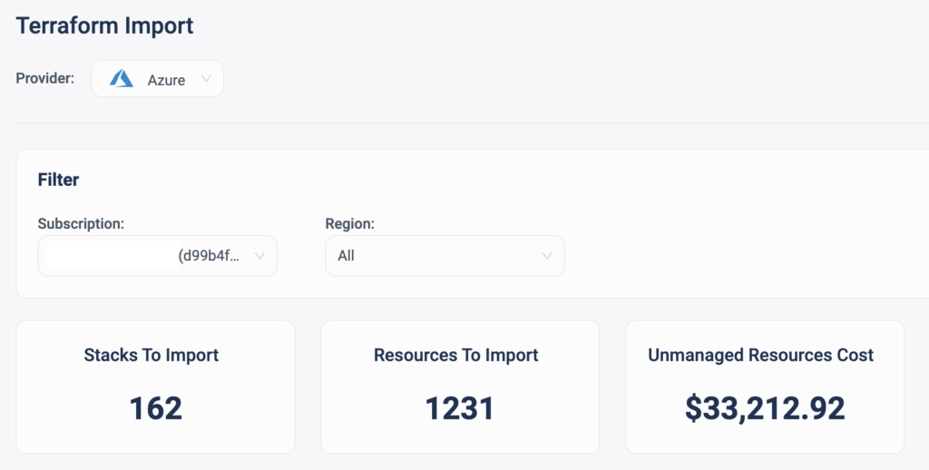This screenshot has width=929, height=470.
Task: Open the Provider dropdown showing Azure
Action: pos(158,78)
